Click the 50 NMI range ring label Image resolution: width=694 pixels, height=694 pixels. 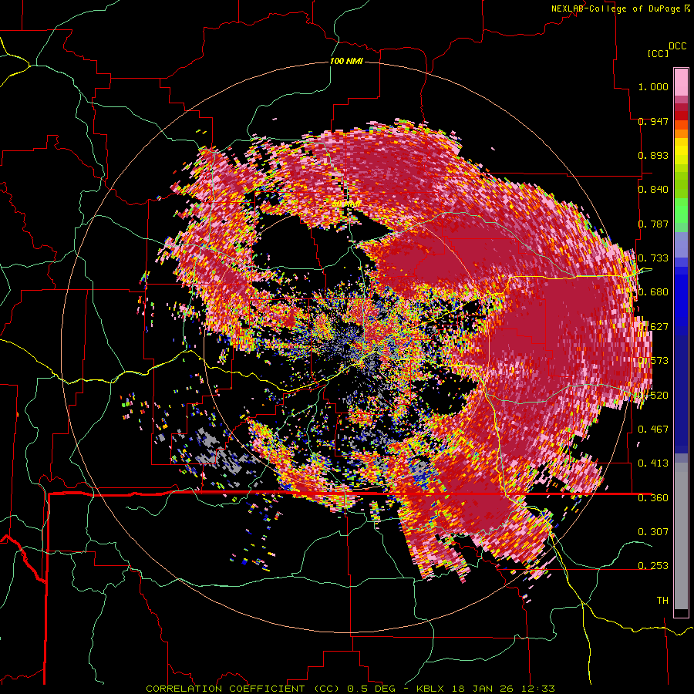346,204
